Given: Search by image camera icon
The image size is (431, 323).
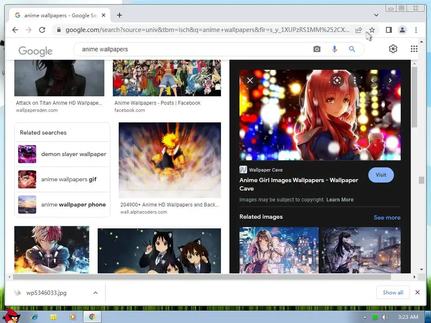Looking at the screenshot, I should tap(317, 49).
